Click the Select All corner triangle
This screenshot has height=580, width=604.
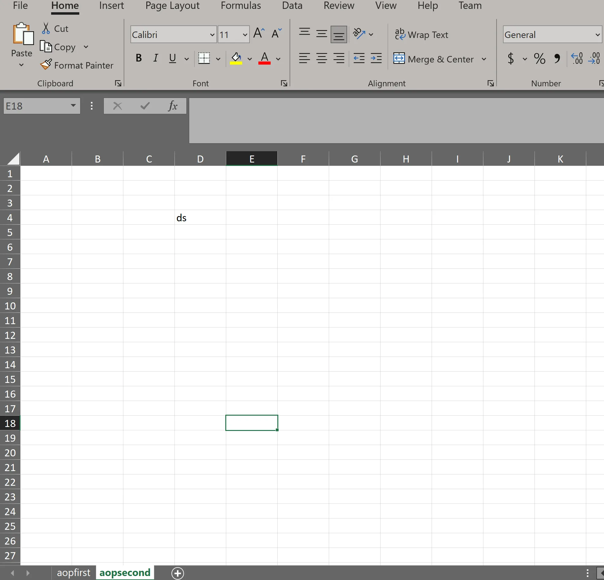[x=13, y=159]
